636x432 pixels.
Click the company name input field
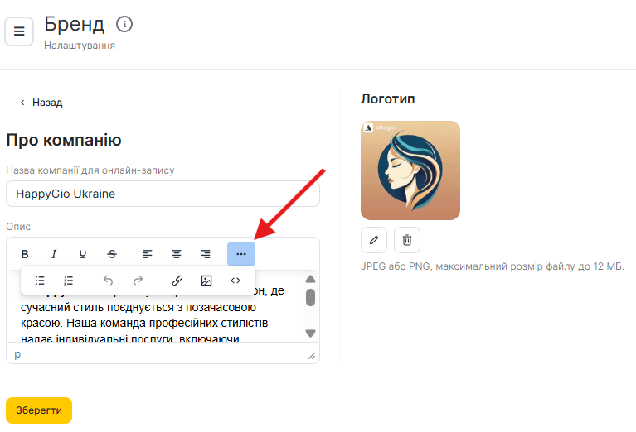(x=163, y=194)
